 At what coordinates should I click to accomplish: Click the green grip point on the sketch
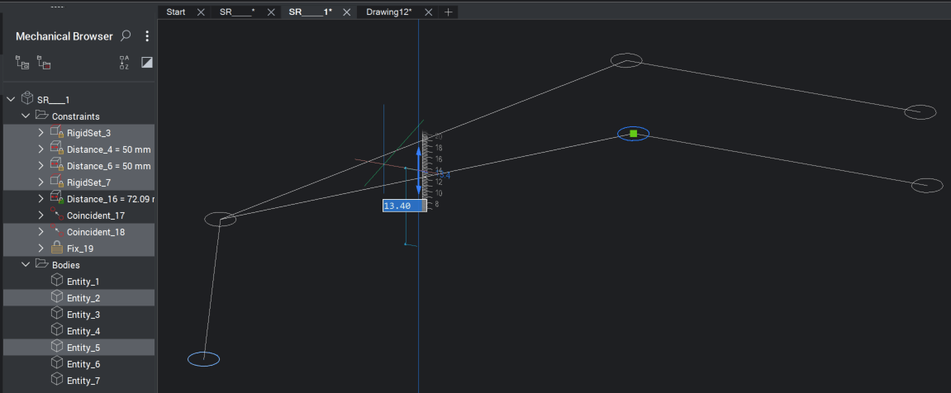(634, 134)
